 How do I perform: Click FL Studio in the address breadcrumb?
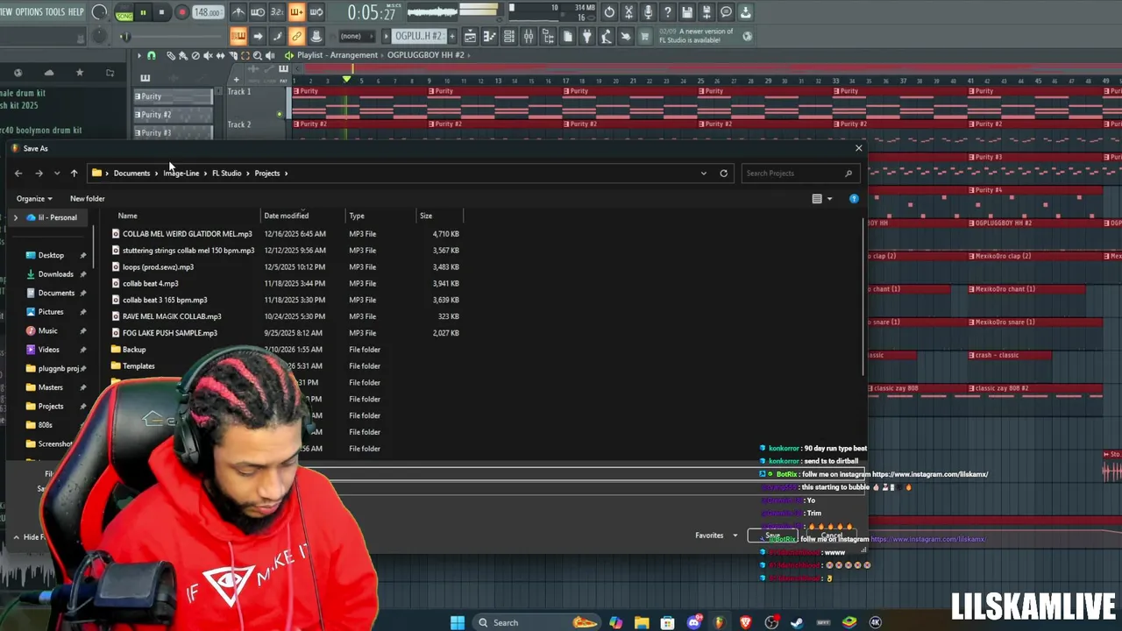[226, 174]
